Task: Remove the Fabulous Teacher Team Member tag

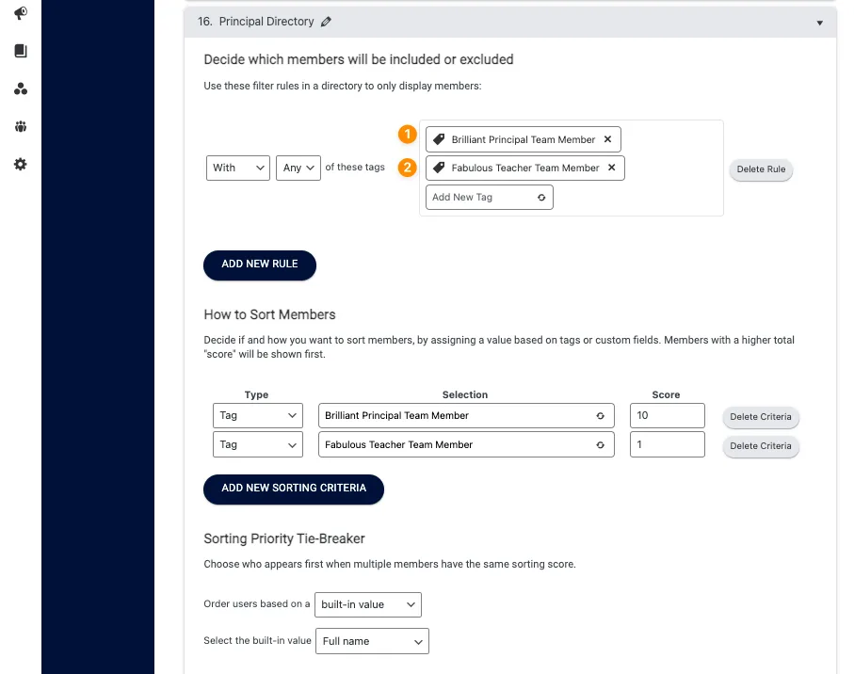Action: pos(611,168)
